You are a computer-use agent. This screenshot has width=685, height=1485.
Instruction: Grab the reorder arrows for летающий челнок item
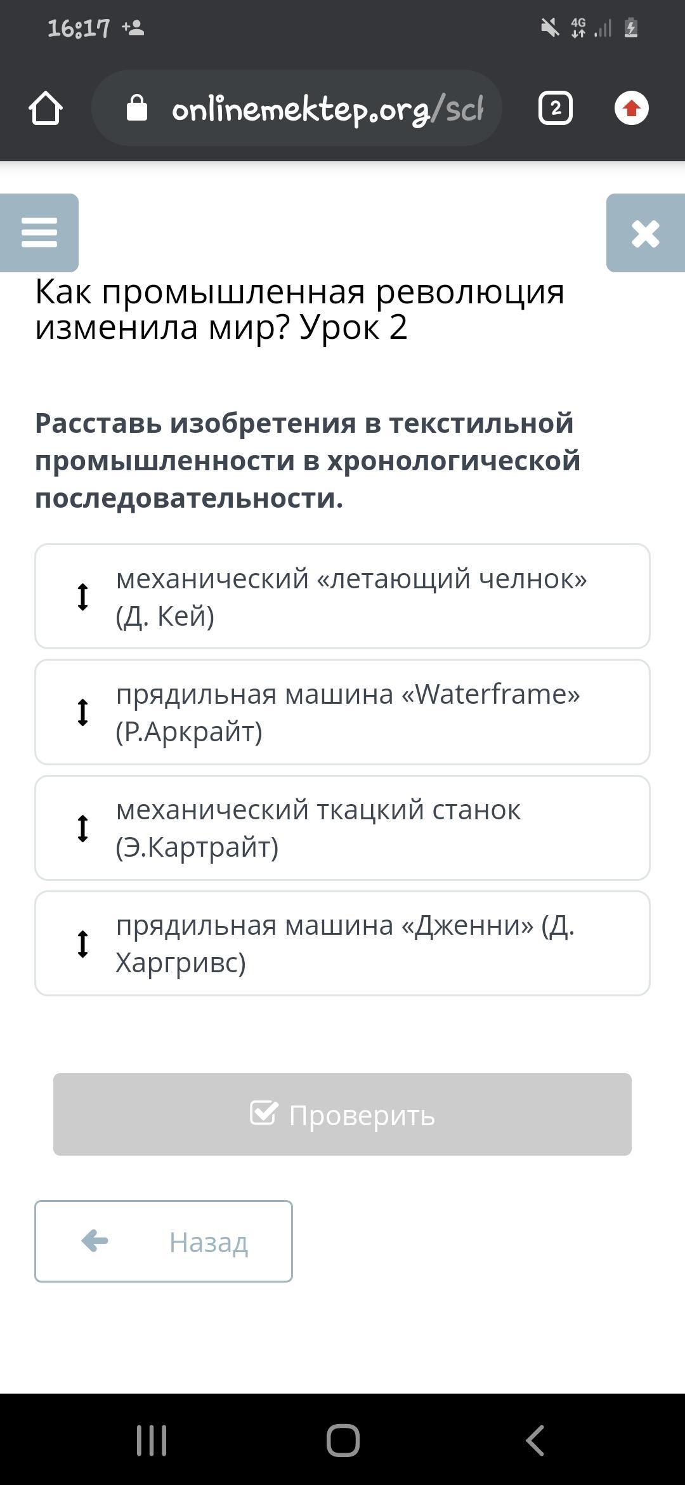[82, 597]
